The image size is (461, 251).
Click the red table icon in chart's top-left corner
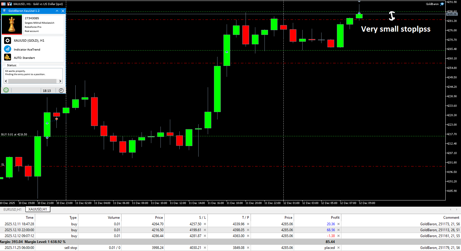tap(3, 4)
